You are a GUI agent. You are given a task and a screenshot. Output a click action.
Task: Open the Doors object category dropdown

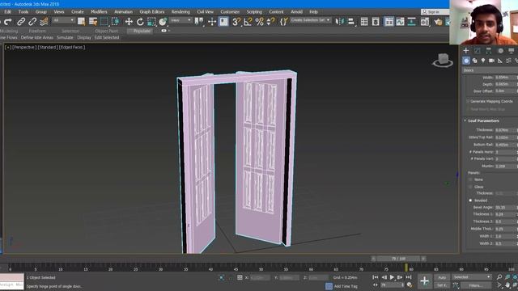[490, 70]
